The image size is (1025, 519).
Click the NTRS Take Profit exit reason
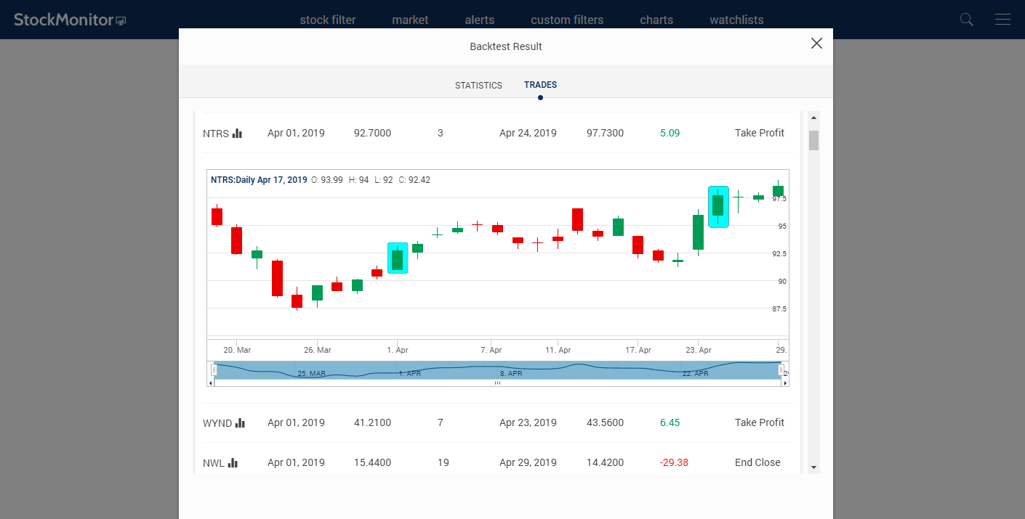(760, 133)
